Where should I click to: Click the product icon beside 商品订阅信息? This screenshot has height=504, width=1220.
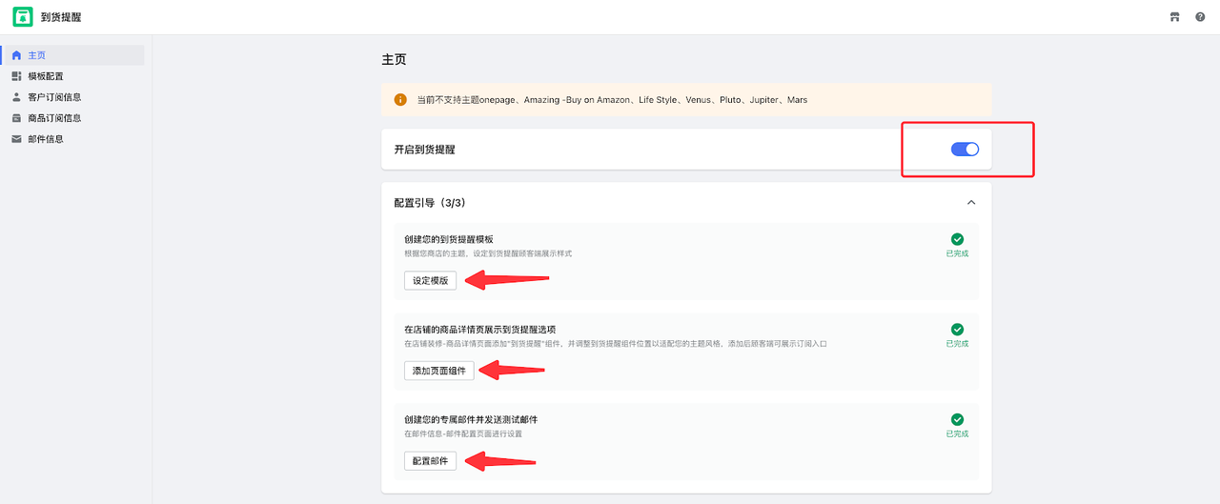point(16,118)
